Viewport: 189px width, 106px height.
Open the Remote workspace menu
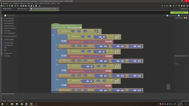[x=45, y=3]
